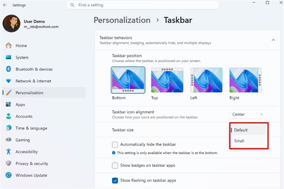Select the Network & internet wifi icon
Image resolution: width=284 pixels, height=189 pixels.
coord(9,81)
